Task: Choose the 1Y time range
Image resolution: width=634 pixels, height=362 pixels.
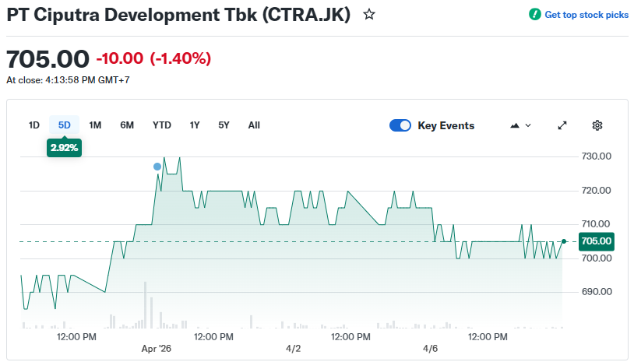Action: (195, 125)
